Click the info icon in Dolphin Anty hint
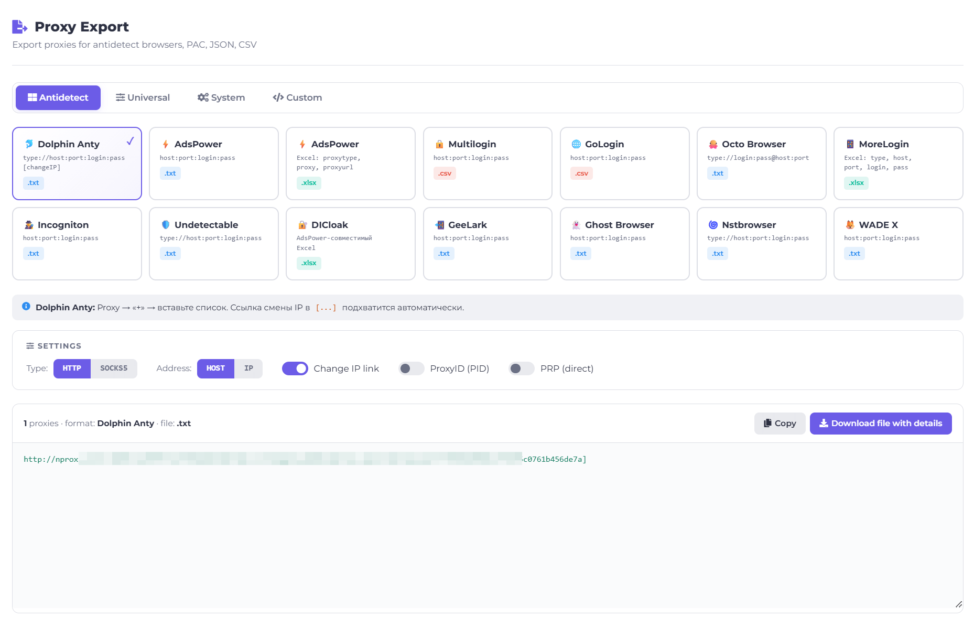Image resolution: width=974 pixels, height=629 pixels. point(26,307)
